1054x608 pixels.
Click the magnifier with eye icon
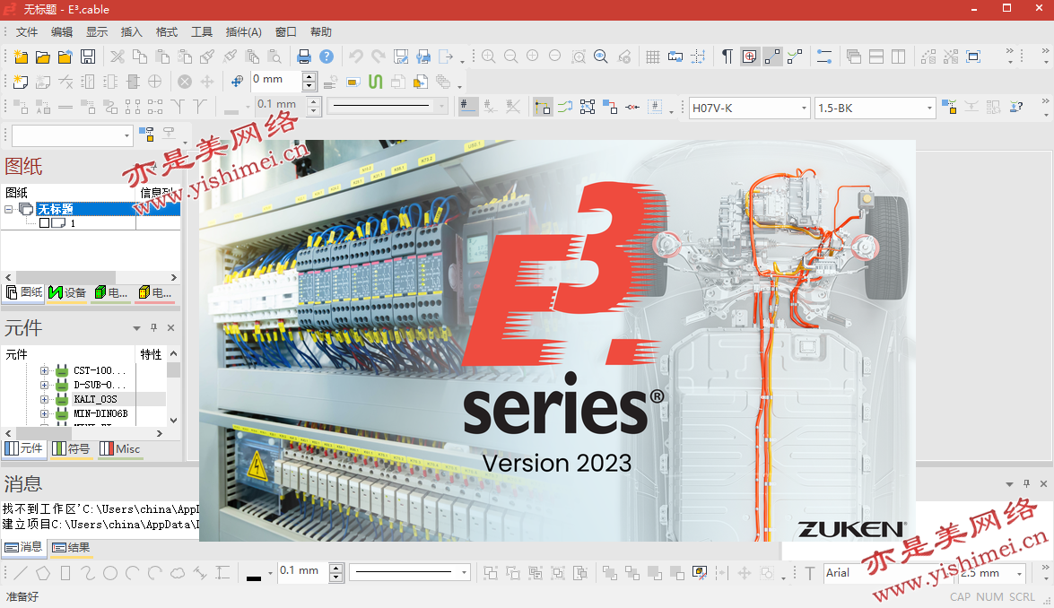(x=601, y=56)
